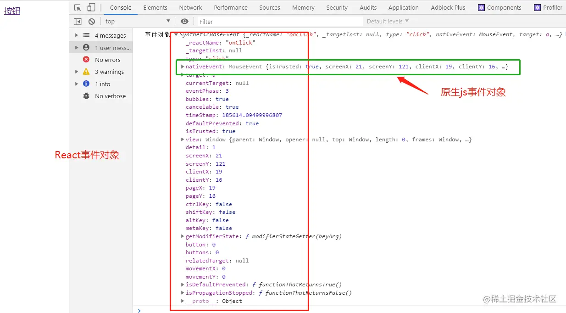Click the verbose bug icon
Viewport: 566px width, 313px height.
(x=86, y=96)
